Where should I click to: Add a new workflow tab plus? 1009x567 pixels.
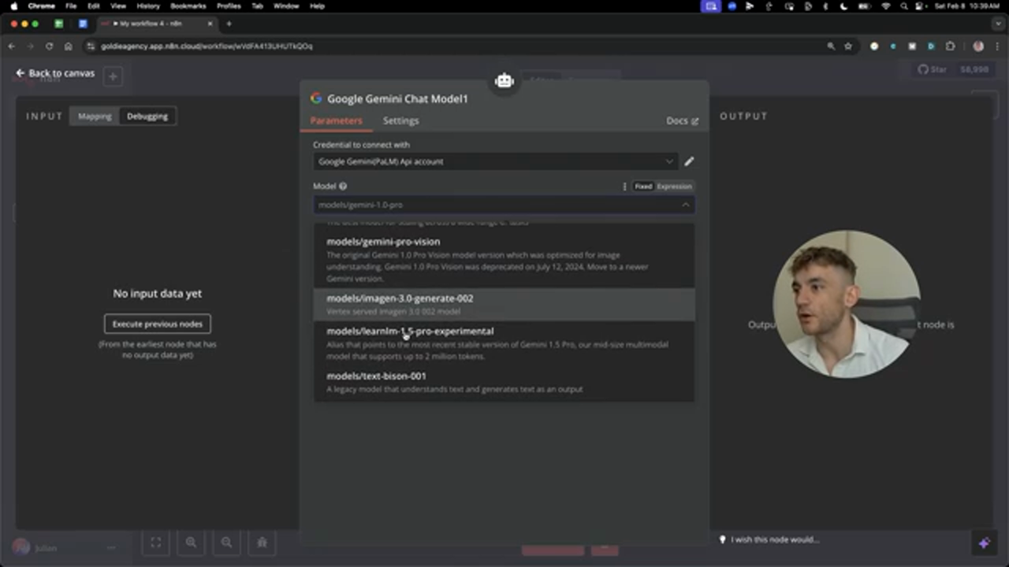tap(113, 76)
